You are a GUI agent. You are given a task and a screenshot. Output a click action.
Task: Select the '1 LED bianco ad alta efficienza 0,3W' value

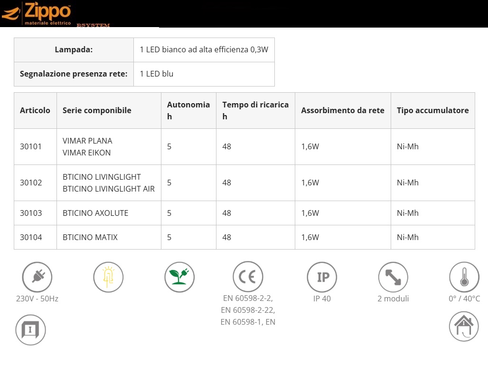tap(204, 49)
